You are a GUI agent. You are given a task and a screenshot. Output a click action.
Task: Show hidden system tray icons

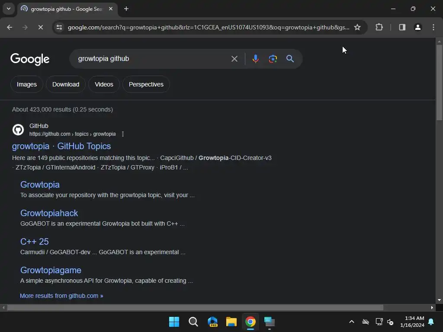point(352,322)
